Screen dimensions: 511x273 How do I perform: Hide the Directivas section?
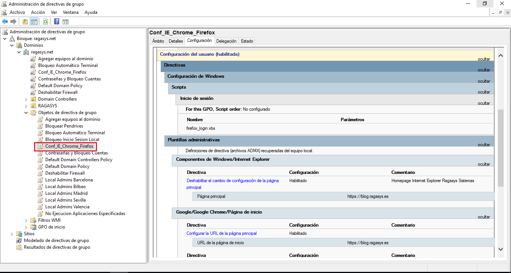click(484, 70)
